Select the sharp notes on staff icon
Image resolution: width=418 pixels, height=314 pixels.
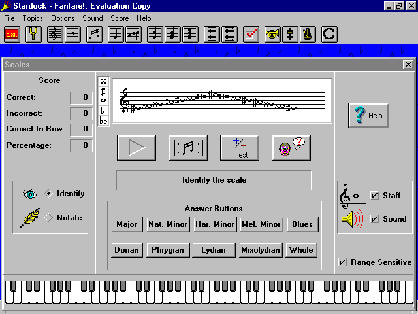[133, 34]
